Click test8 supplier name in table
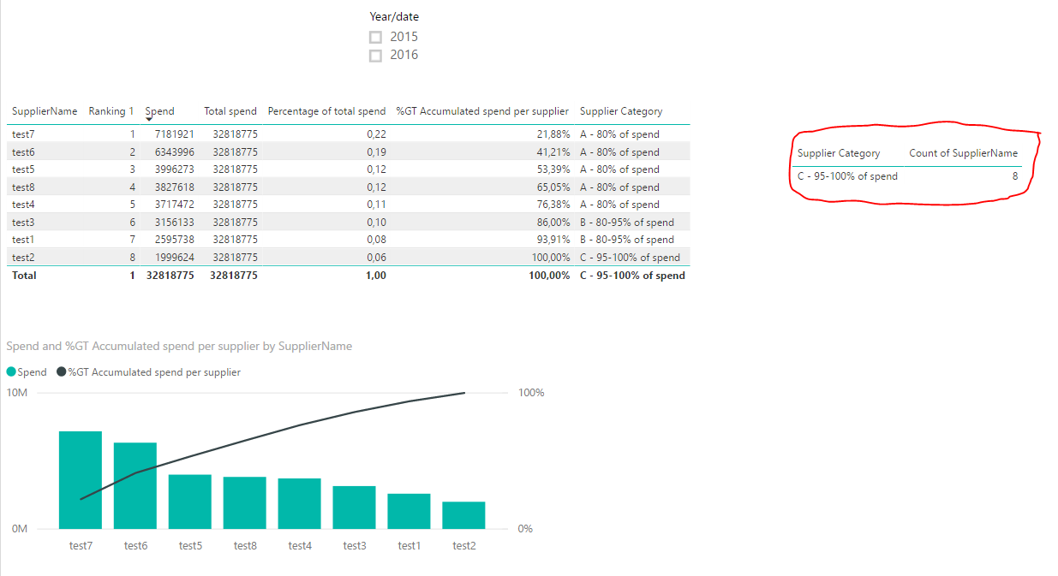 point(23,187)
